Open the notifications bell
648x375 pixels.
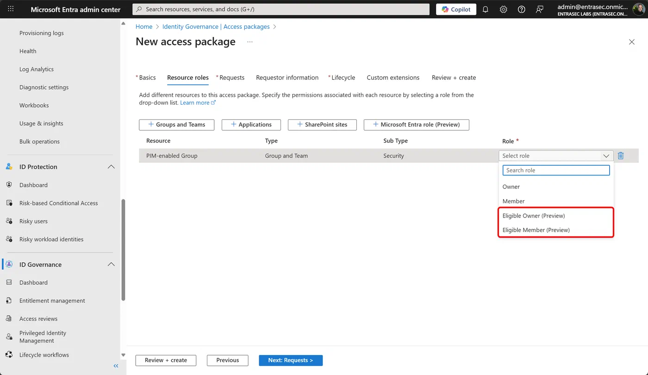pyautogui.click(x=486, y=9)
